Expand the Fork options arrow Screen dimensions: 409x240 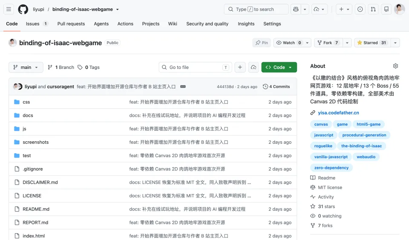pyautogui.click(x=347, y=43)
